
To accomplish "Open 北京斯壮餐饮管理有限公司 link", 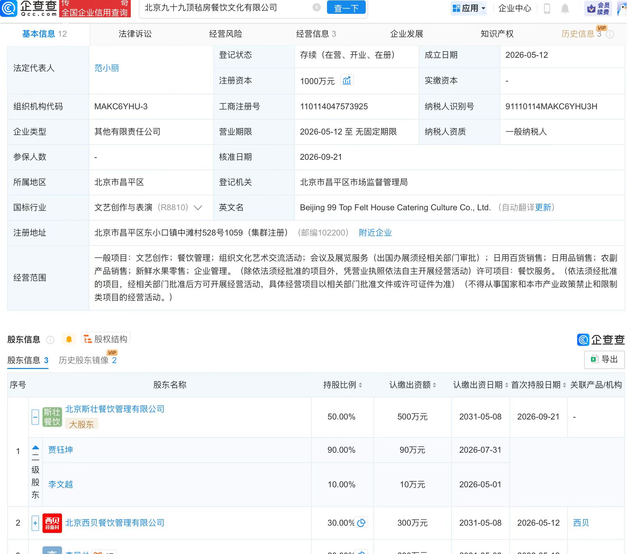I will coord(115,409).
